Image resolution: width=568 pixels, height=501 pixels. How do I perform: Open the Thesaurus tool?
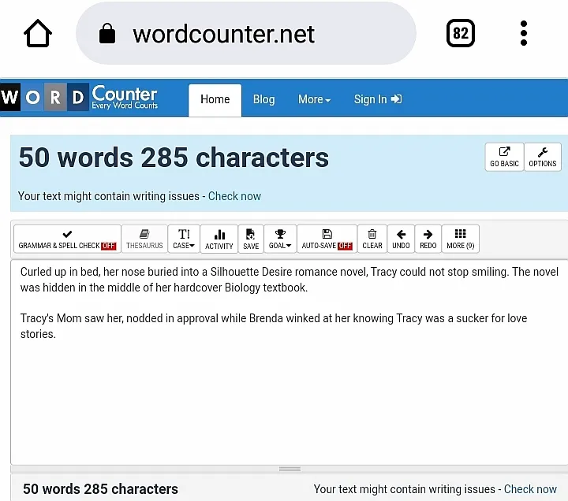click(x=144, y=239)
